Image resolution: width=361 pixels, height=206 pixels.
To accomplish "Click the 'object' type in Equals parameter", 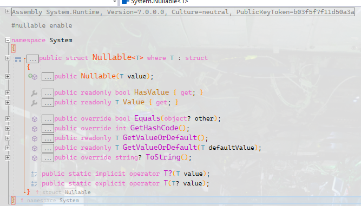I will [x=175, y=118].
